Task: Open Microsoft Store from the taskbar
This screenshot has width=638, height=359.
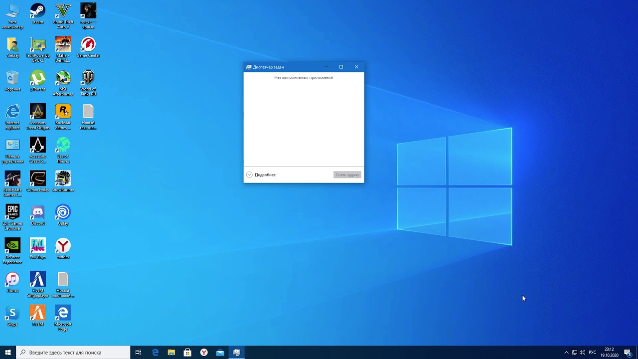Action: [x=187, y=353]
